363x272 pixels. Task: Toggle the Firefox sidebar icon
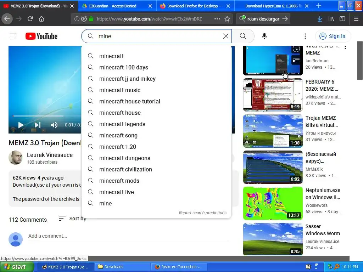[342, 19]
